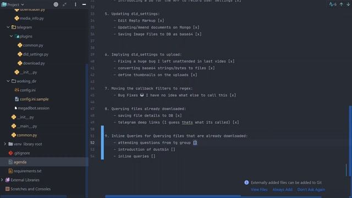Open Scratches and Consoles

click(30, 189)
